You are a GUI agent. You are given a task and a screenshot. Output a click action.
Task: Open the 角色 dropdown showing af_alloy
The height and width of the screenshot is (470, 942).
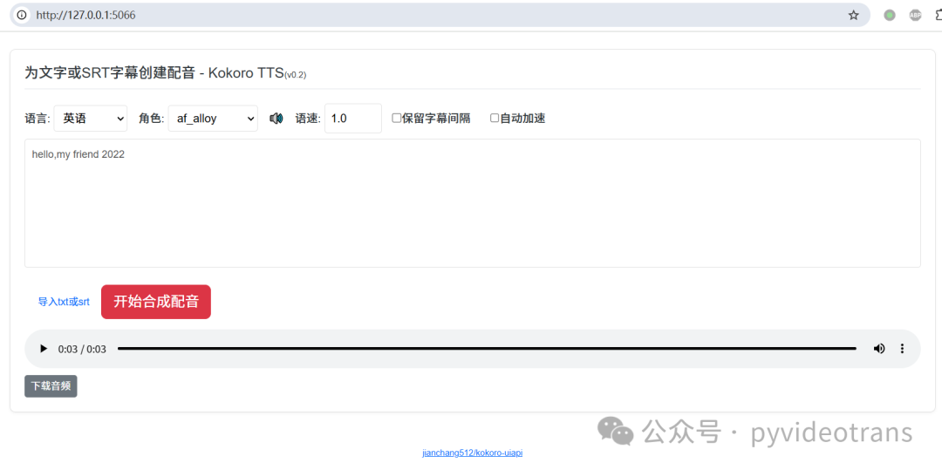tap(213, 119)
